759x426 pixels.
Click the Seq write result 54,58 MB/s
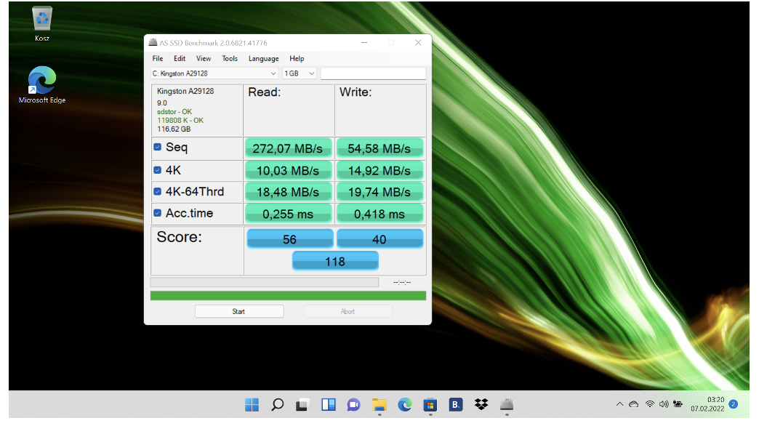[379, 148]
